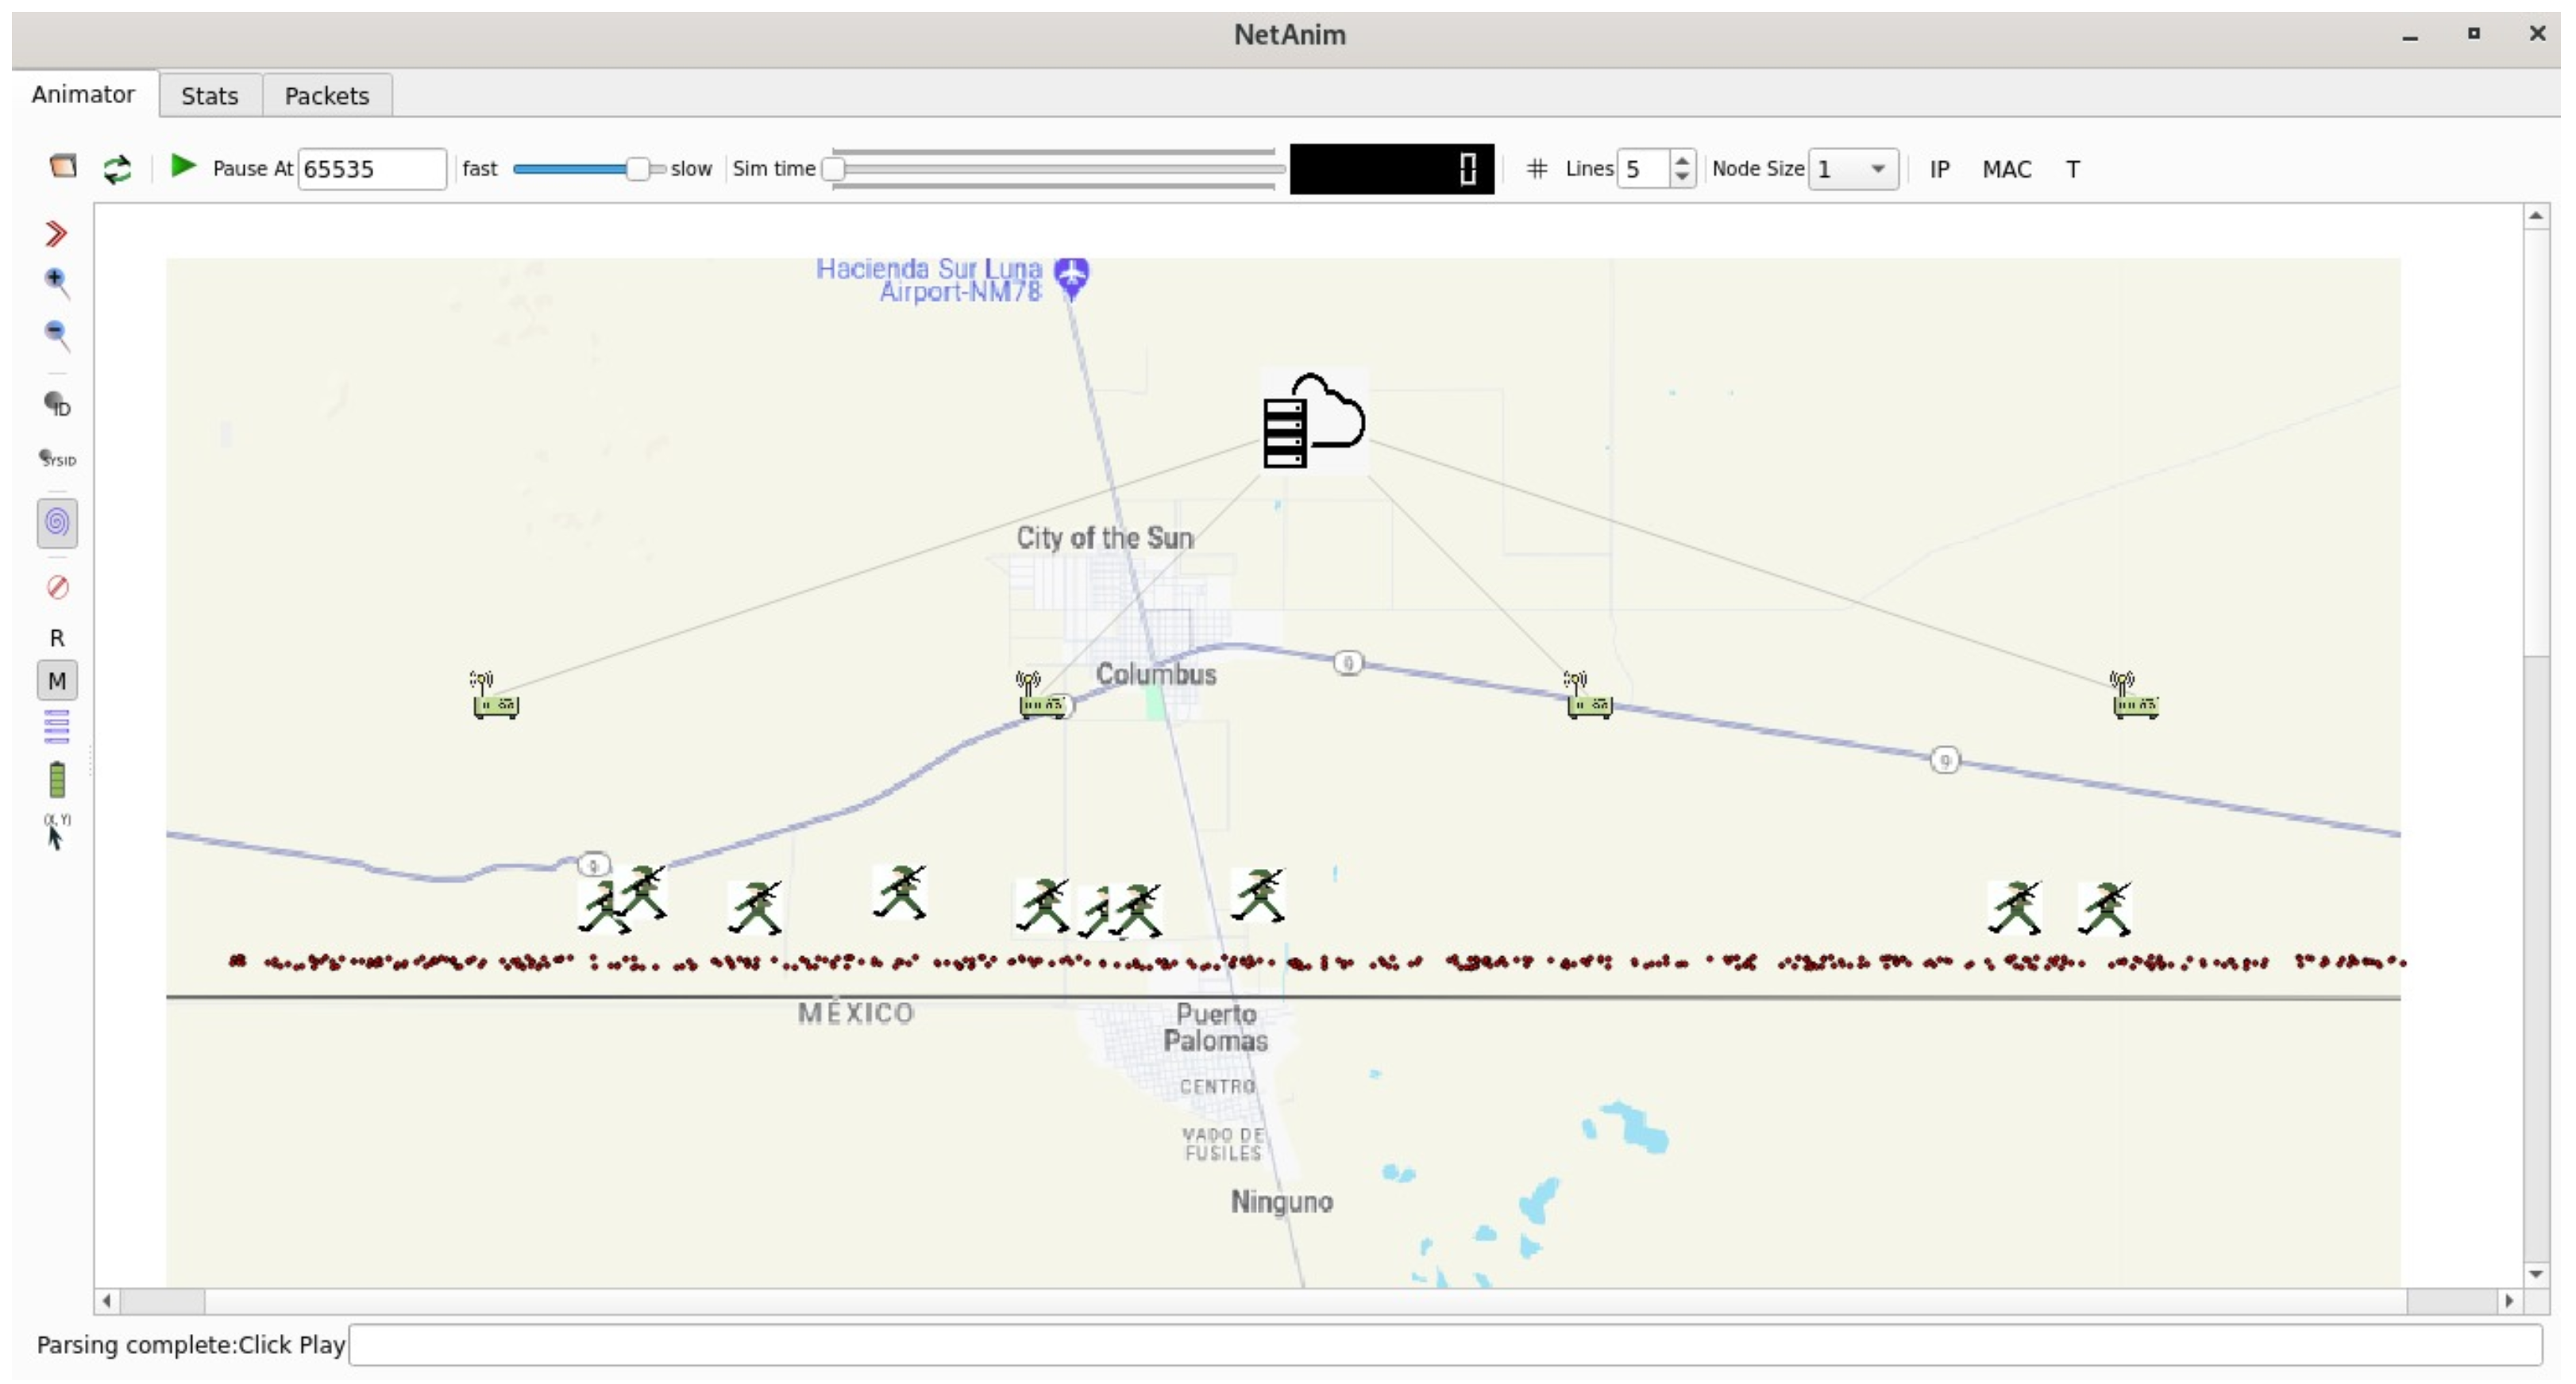The image size is (2576, 1384).
Task: Start the animation with the Play button
Action: pyautogui.click(x=182, y=167)
